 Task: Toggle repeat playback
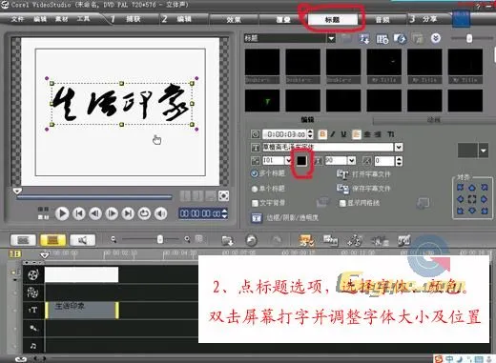coord(144,213)
